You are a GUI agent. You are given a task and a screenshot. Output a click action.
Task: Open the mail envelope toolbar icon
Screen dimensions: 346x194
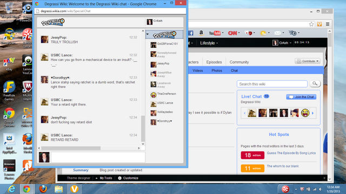(x=277, y=33)
